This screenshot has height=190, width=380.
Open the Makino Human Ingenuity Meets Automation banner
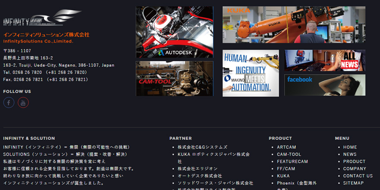(x=250, y=73)
